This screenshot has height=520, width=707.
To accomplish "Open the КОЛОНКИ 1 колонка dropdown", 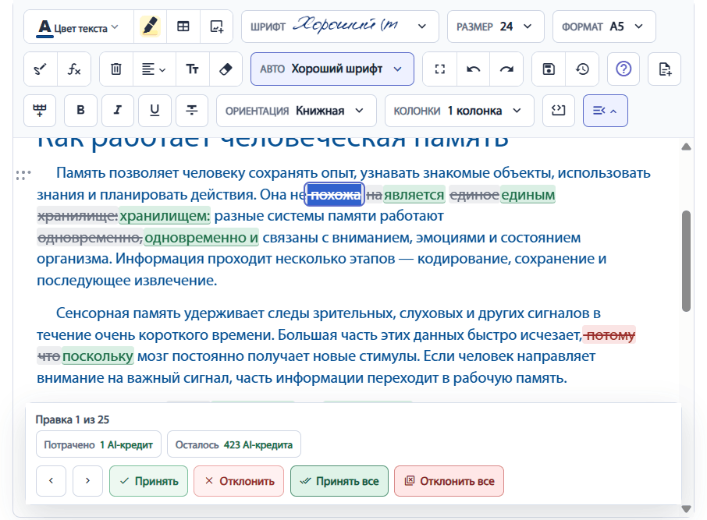I will pyautogui.click(x=460, y=111).
